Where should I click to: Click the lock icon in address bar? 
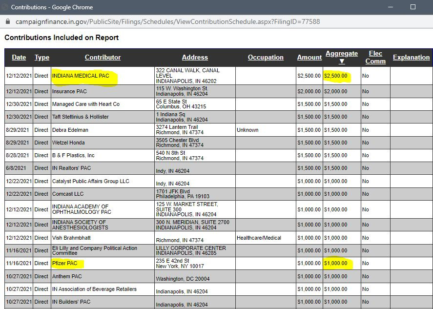(x=8, y=21)
